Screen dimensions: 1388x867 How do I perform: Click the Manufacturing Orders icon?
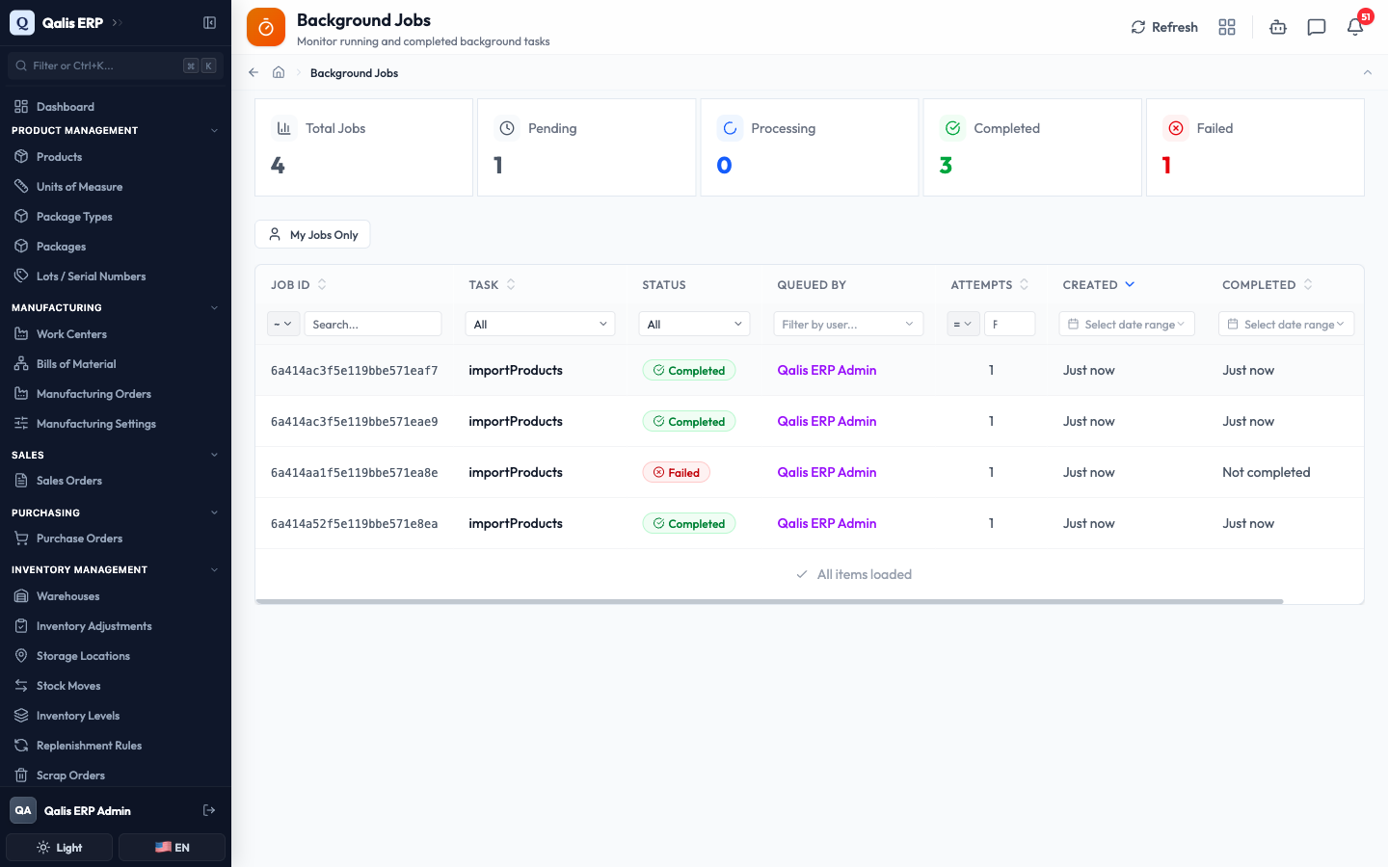pyautogui.click(x=21, y=394)
